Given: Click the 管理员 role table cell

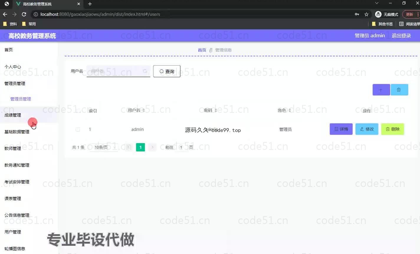Looking at the screenshot, I should [285, 129].
